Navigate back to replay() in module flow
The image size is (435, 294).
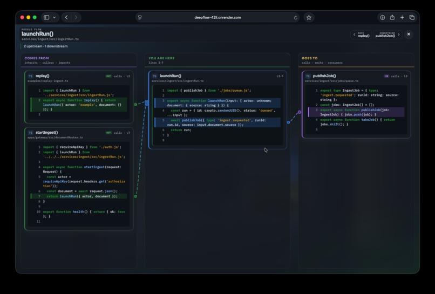pyautogui.click(x=361, y=35)
